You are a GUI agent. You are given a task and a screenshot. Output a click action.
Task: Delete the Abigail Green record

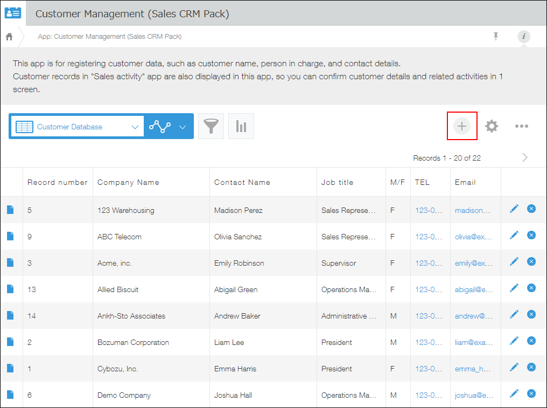pos(531,288)
